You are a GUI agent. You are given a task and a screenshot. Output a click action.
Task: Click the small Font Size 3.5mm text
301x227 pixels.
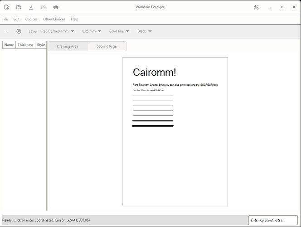148,90
